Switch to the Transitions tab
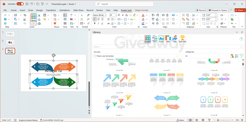246x122 pixels. 51,10
